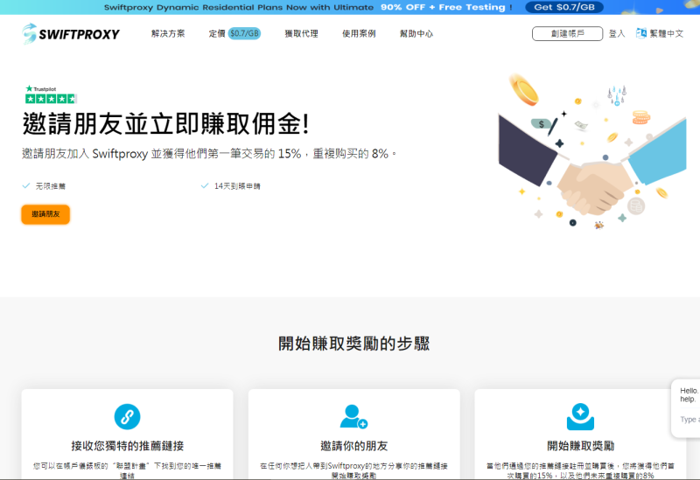
Task: Click the 登入 link
Action: point(617,33)
